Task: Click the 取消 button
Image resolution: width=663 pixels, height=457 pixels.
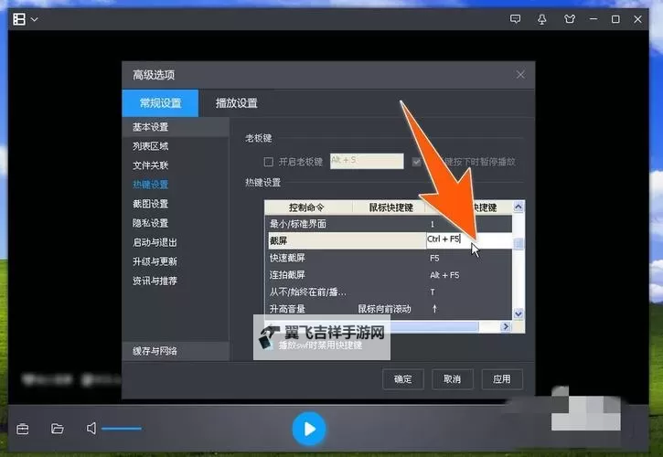Action: tap(452, 379)
